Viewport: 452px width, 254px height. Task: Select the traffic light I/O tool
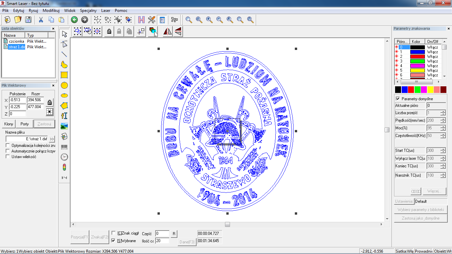click(64, 167)
